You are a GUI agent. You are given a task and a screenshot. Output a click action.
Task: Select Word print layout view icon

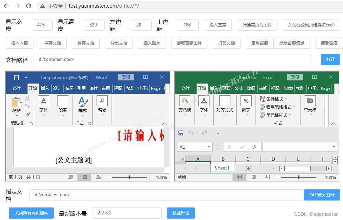tap(84, 177)
